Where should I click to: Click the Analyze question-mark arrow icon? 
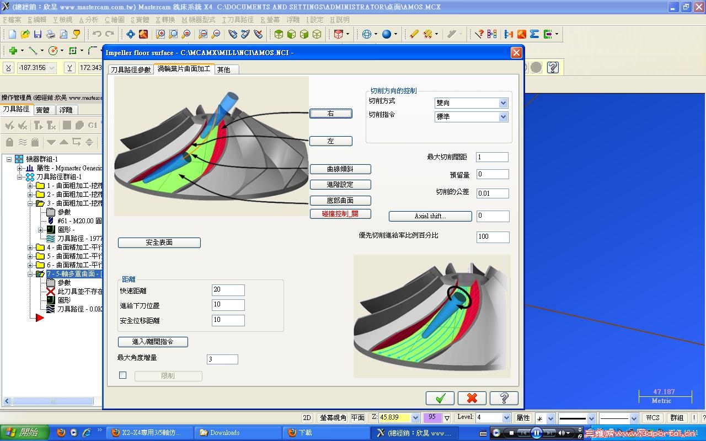tap(479, 34)
